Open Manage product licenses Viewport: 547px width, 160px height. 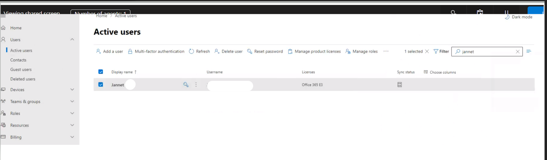tap(314, 51)
